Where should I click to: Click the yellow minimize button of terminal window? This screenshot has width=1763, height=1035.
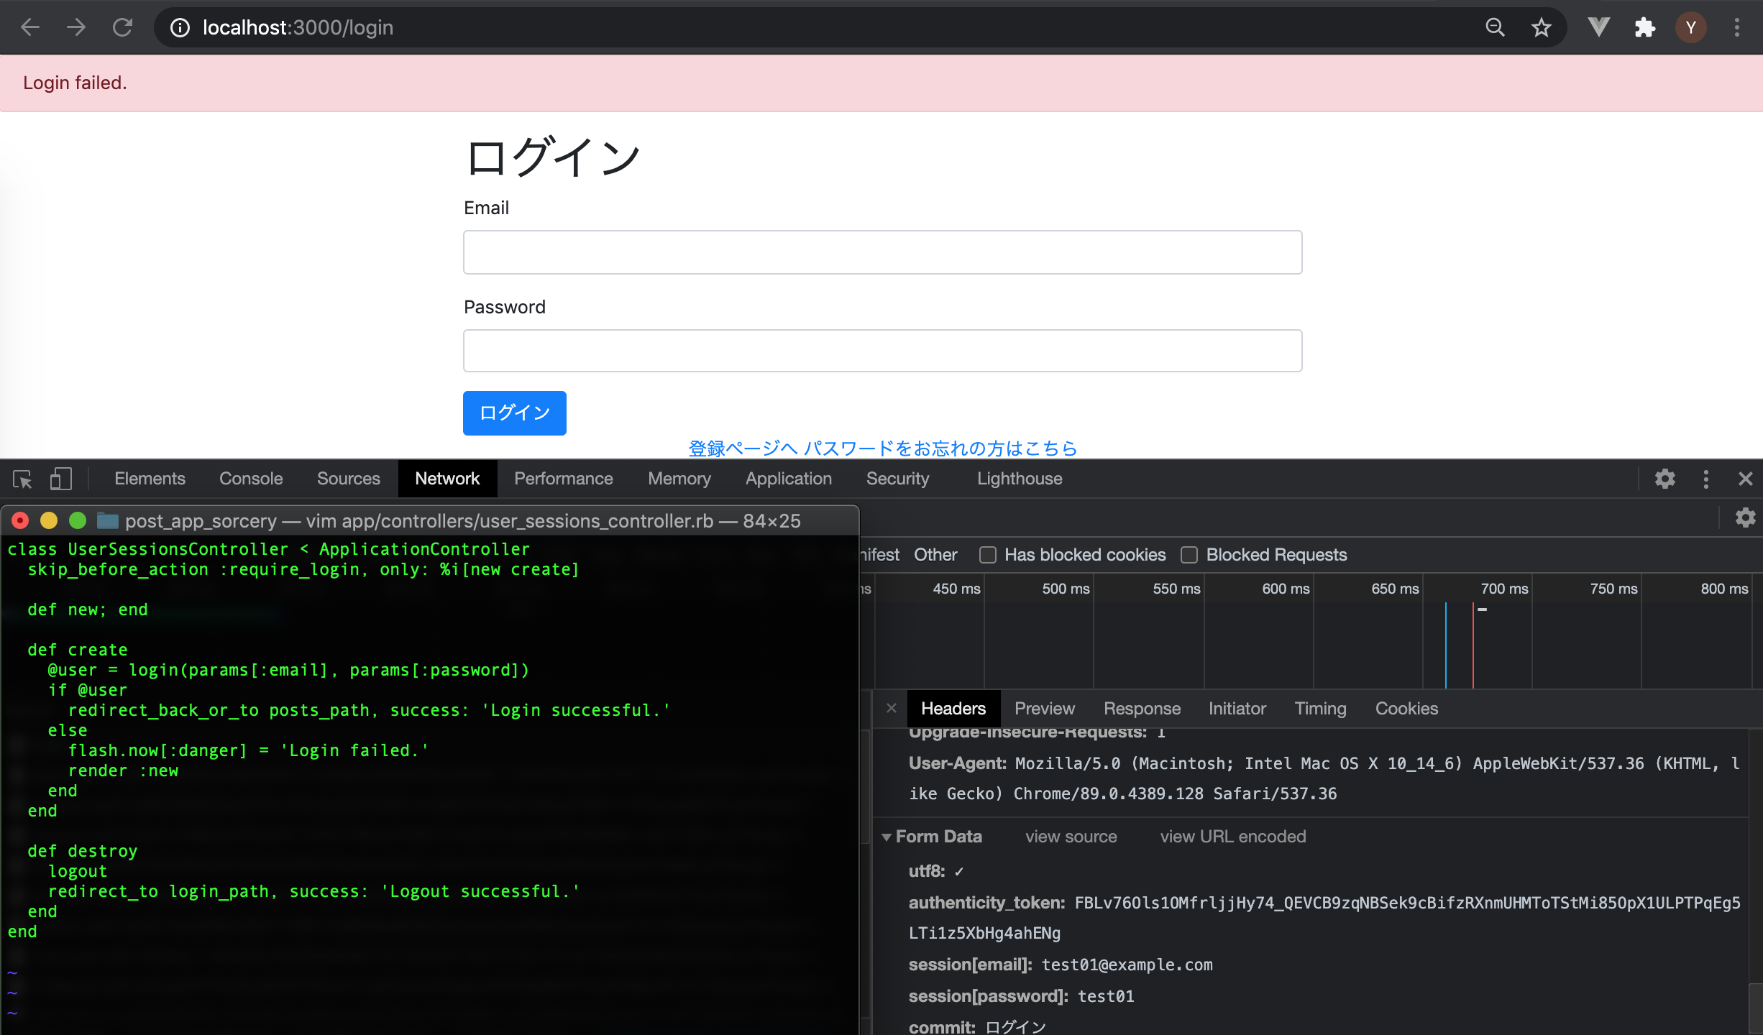(49, 520)
